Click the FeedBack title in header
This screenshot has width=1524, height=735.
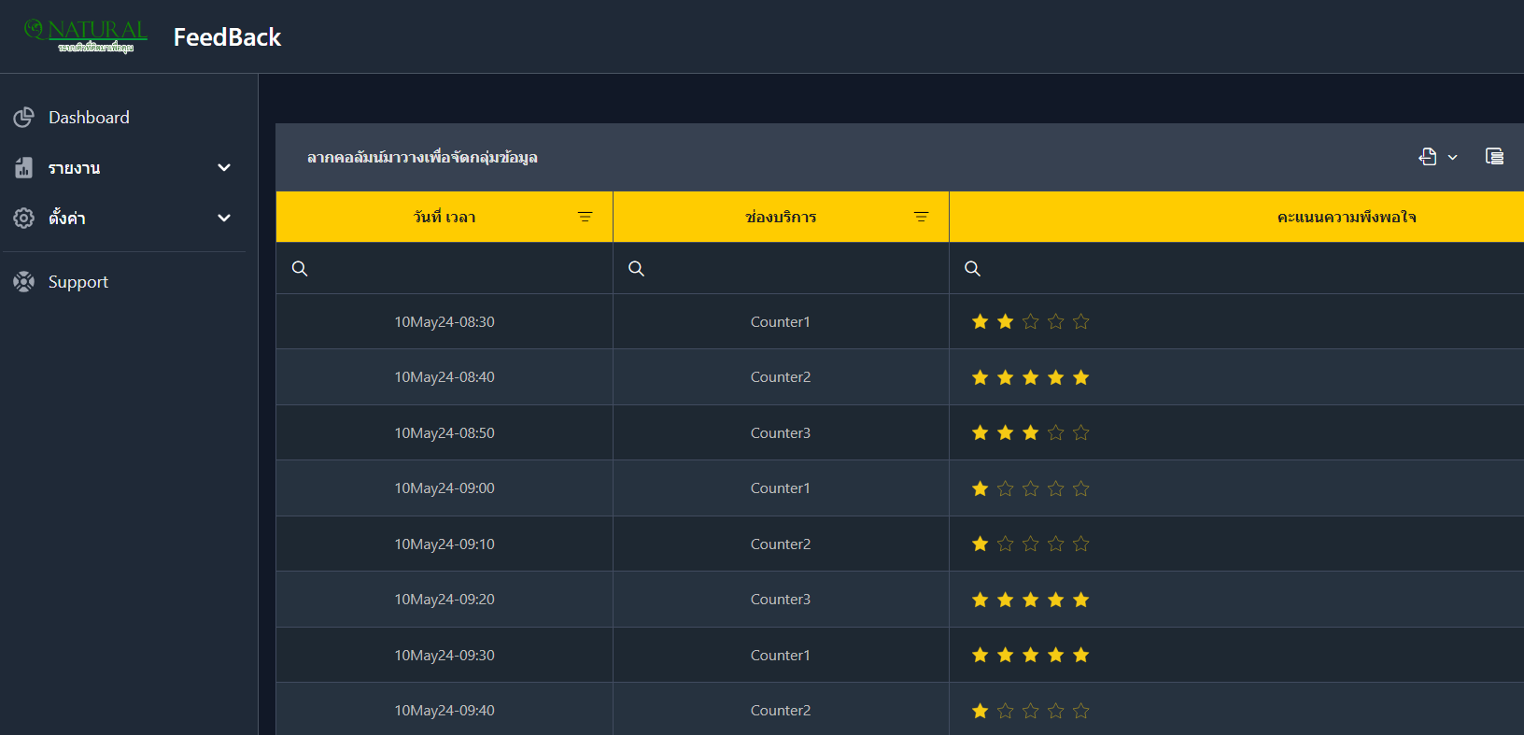point(227,37)
